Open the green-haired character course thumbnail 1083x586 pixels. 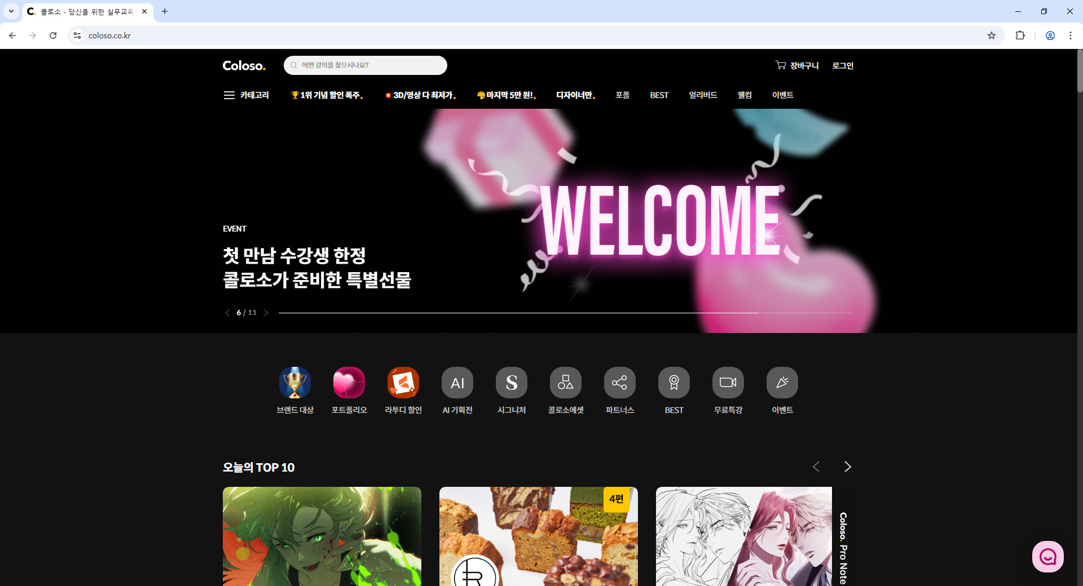(x=322, y=536)
